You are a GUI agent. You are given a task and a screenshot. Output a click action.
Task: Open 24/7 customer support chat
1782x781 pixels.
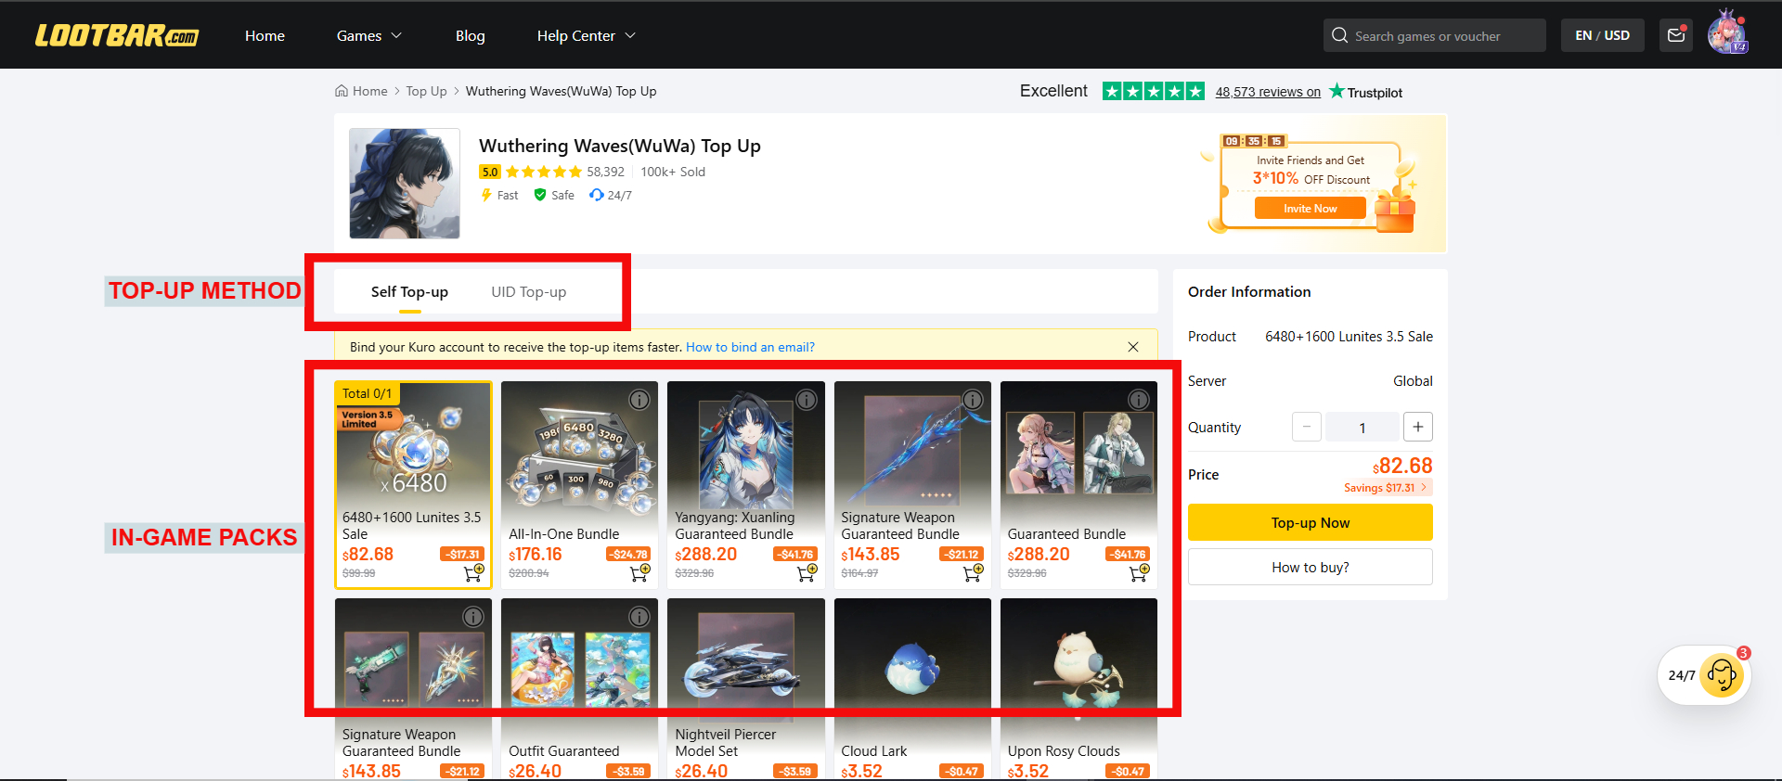tap(1704, 675)
